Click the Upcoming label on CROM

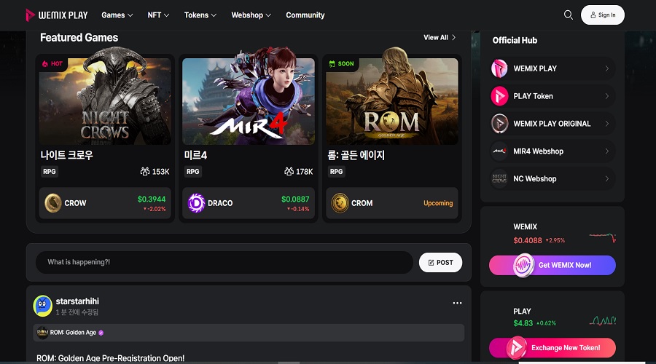click(x=438, y=203)
